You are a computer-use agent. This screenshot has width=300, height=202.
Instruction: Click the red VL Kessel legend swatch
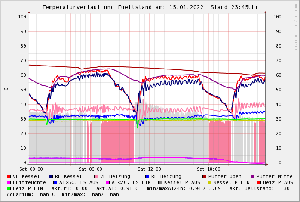coord(9,176)
